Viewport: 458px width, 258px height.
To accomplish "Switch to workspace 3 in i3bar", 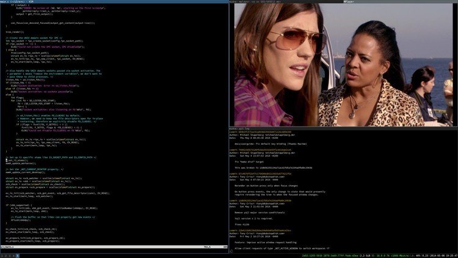I will 10,256.
